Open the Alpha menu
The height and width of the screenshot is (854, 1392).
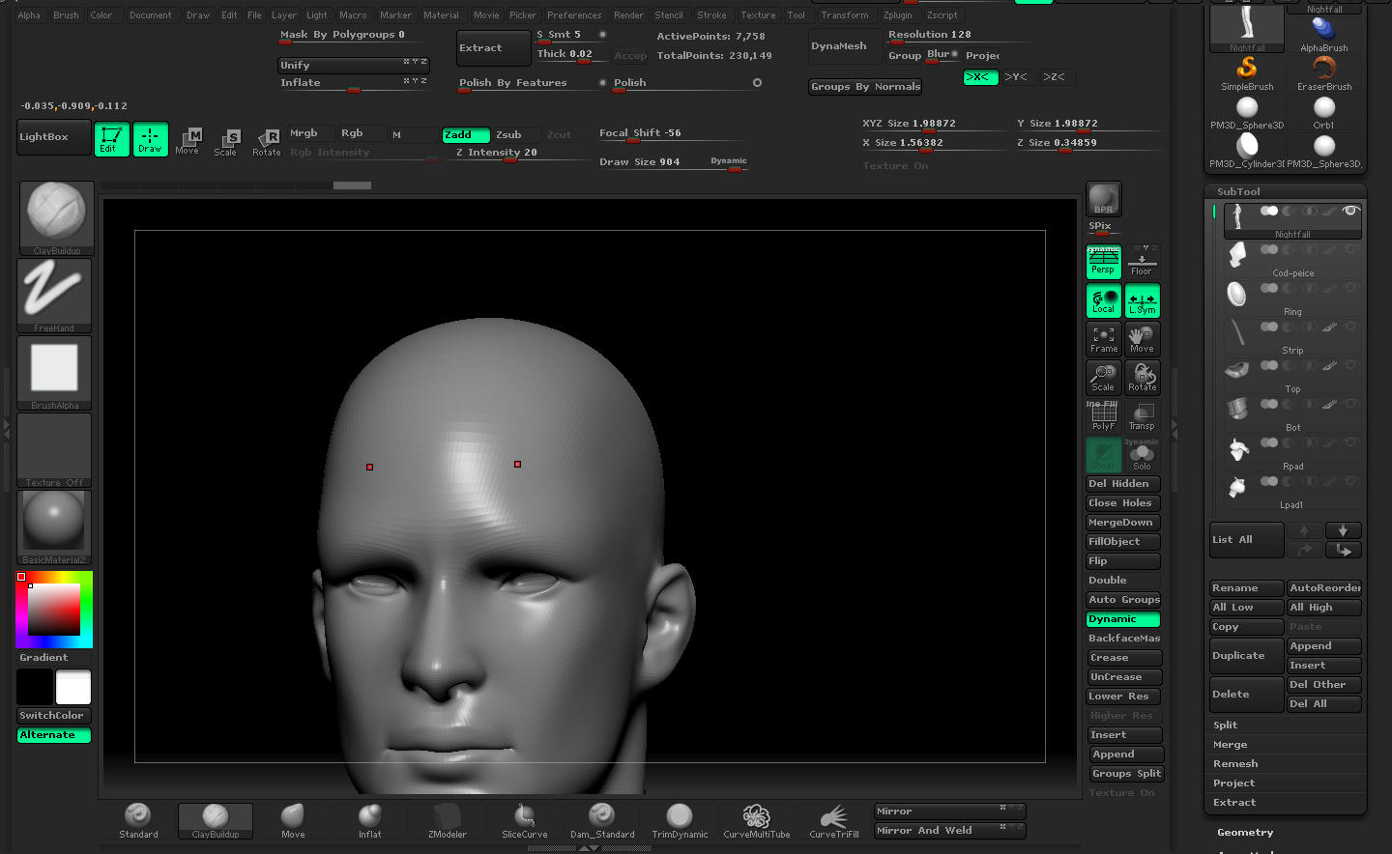click(x=29, y=15)
